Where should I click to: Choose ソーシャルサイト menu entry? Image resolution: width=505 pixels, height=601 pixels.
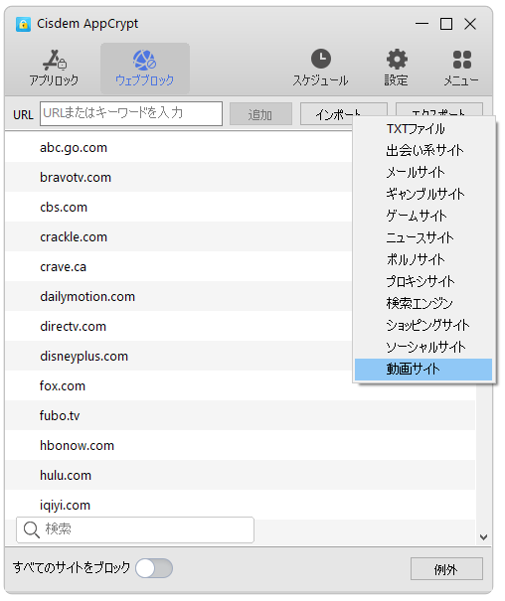(423, 347)
